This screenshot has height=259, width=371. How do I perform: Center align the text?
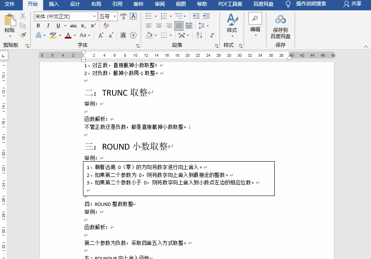pos(159,26)
